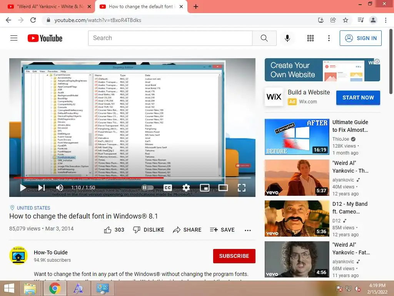Switch to theater mode
394x296 pixels.
[x=223, y=188]
